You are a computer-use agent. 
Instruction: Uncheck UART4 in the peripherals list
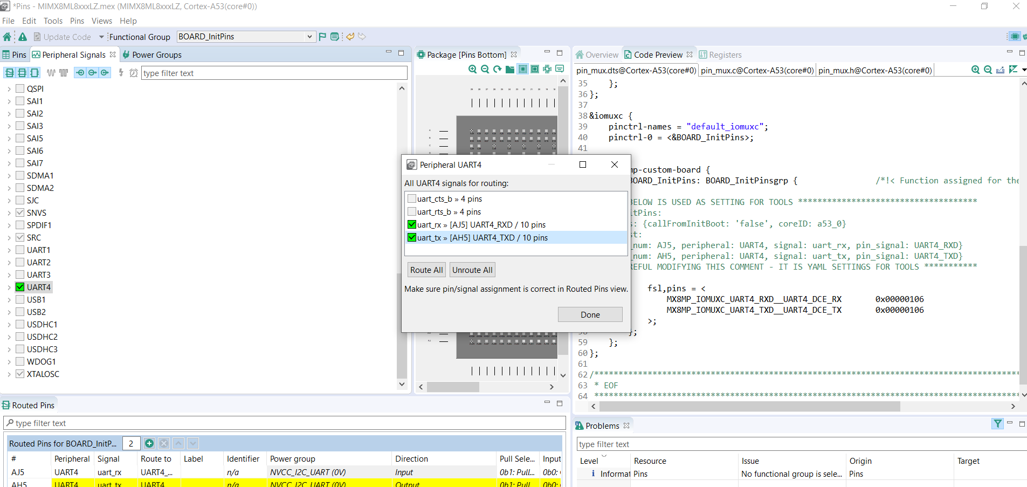click(20, 287)
